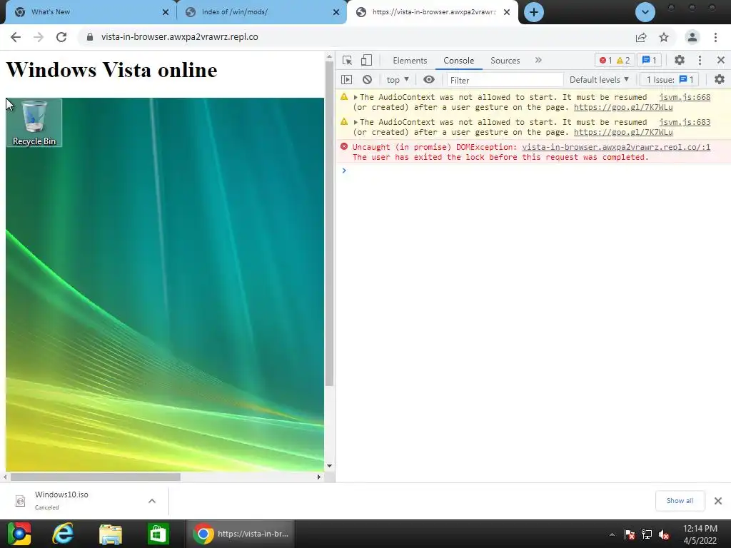
Task: Open the tab search dropdown
Action: (x=645, y=12)
